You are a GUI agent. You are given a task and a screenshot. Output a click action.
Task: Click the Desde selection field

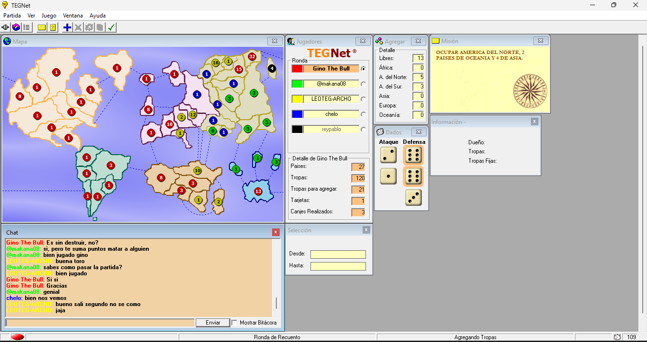coord(338,254)
